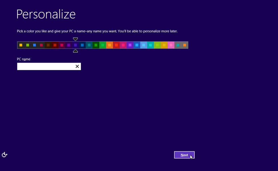Pick the crimson-on-dark-gray color swatch
This screenshot has width=278, height=171.
point(41,45)
